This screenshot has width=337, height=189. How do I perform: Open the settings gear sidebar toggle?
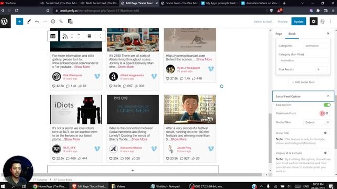314,22
